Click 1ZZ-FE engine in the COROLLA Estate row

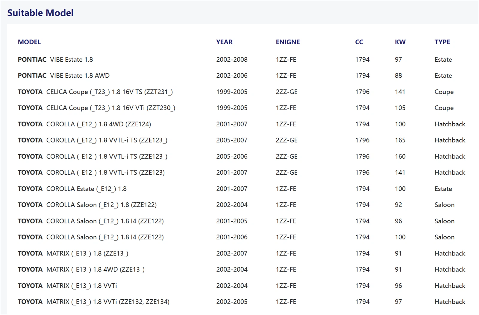(286, 189)
